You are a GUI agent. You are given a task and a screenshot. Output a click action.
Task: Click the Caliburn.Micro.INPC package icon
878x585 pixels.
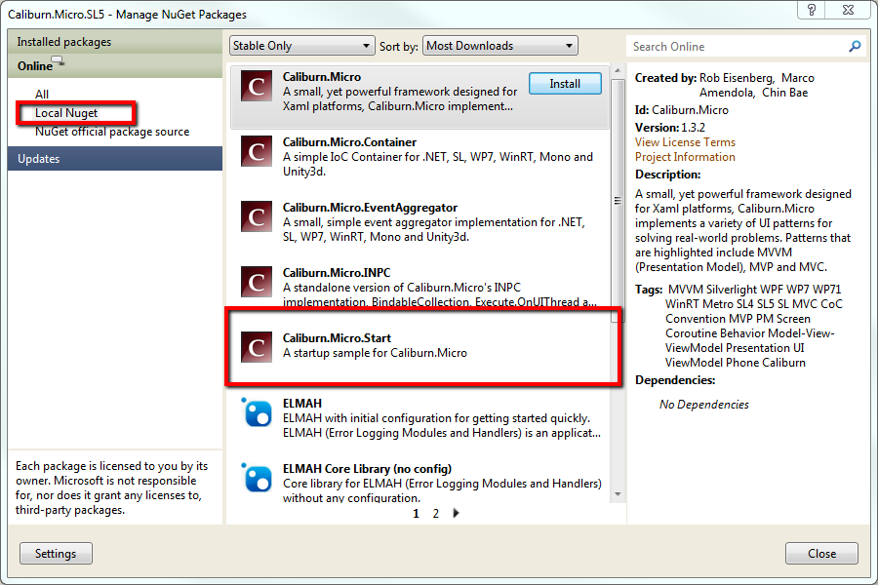(x=257, y=282)
